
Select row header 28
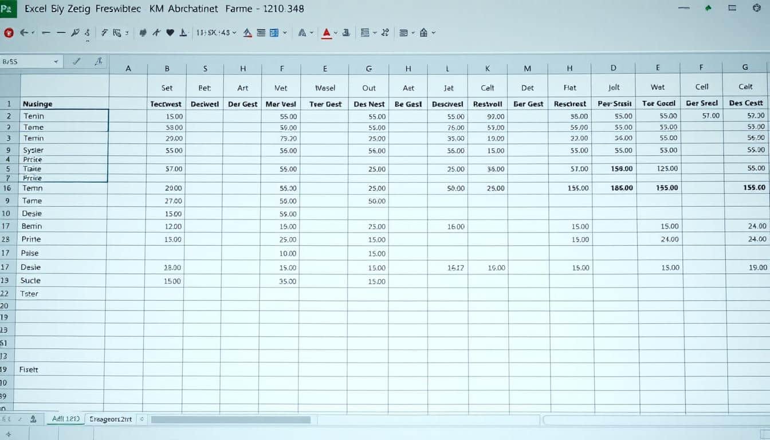coord(6,239)
